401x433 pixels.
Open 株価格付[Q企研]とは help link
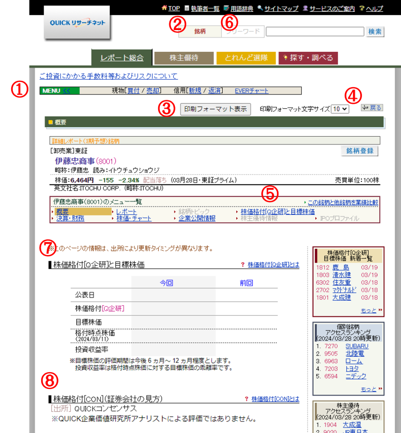[x=273, y=265]
